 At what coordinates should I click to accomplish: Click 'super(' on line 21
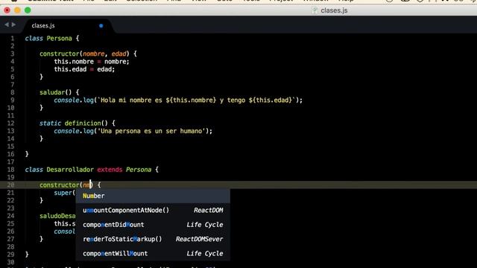(x=65, y=193)
